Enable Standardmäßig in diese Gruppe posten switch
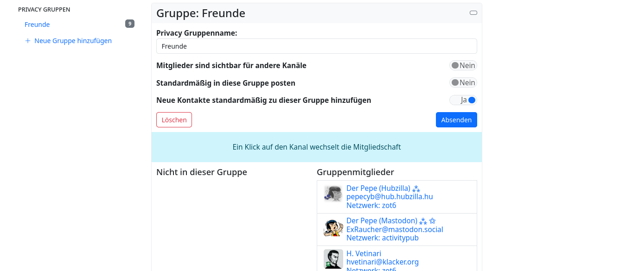 point(463,82)
